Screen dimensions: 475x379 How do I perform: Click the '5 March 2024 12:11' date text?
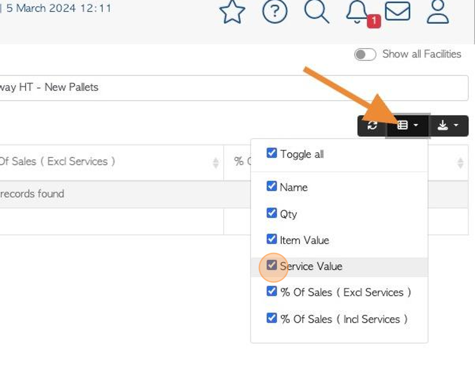[59, 8]
